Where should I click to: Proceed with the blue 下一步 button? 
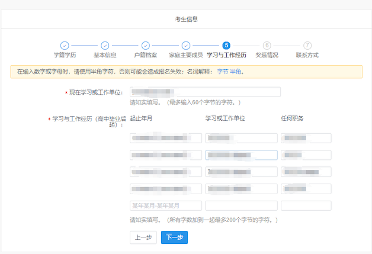pyautogui.click(x=174, y=237)
